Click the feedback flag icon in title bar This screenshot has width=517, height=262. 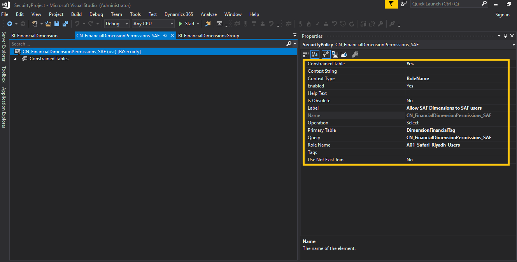(x=391, y=4)
